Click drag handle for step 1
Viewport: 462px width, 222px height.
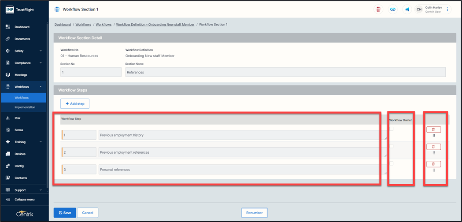click(434, 136)
